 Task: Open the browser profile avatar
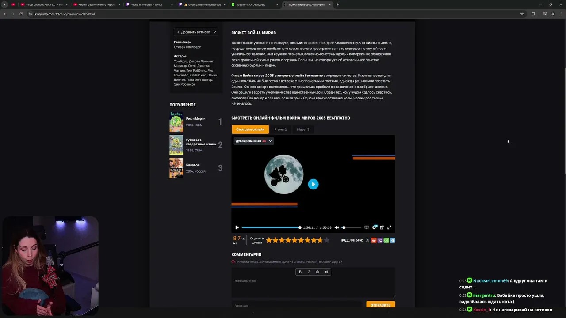pyautogui.click(x=553, y=14)
